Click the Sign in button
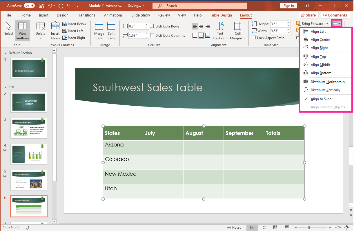354x231 pixels. (288, 5)
